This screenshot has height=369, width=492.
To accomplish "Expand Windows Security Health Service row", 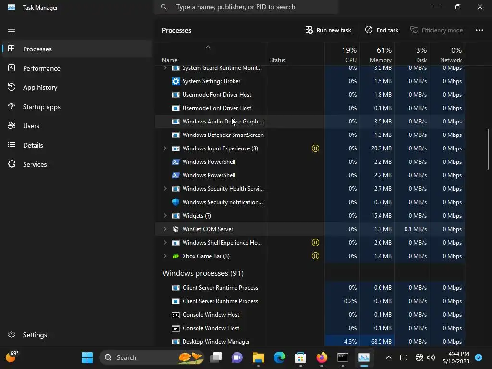I will click(x=165, y=188).
